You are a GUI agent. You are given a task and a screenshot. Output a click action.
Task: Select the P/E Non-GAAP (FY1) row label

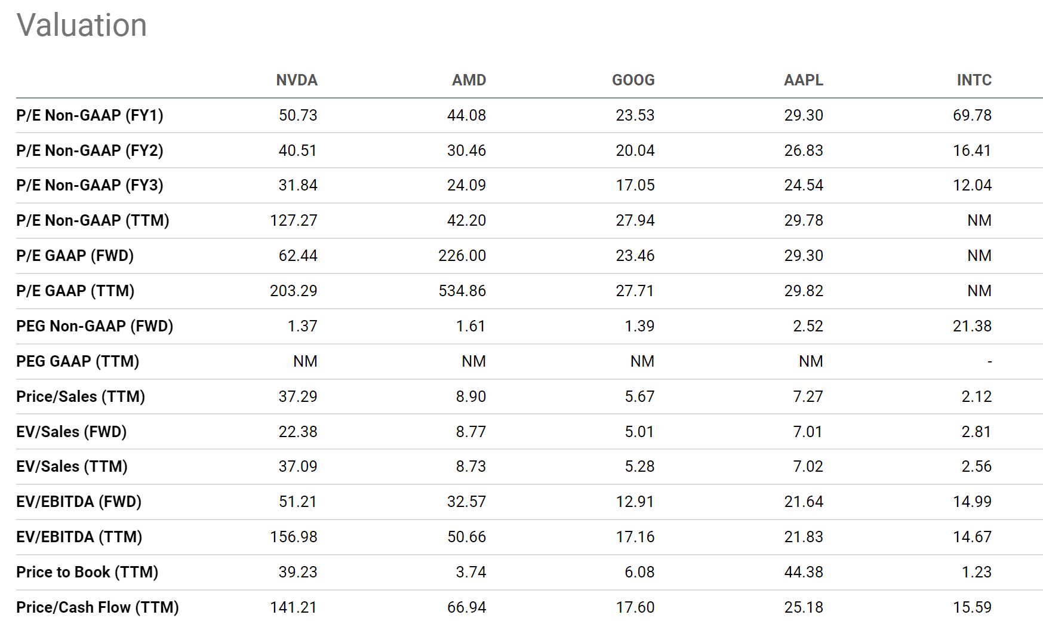(90, 115)
